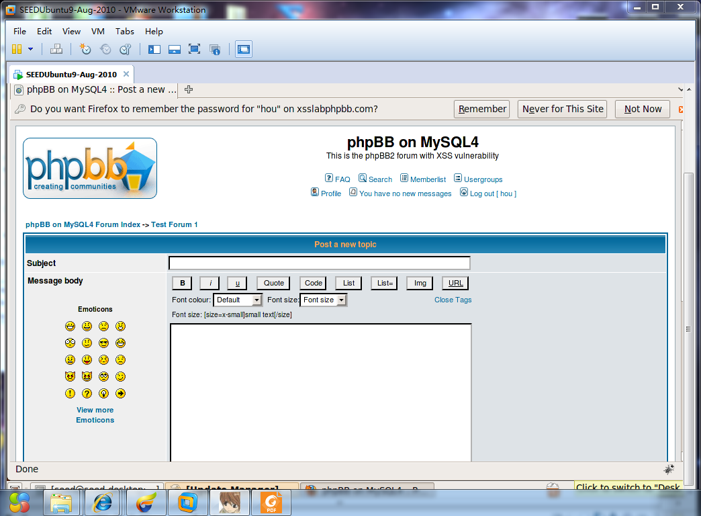Click the bold B formatting button
This screenshot has height=516, width=701.
[183, 284]
